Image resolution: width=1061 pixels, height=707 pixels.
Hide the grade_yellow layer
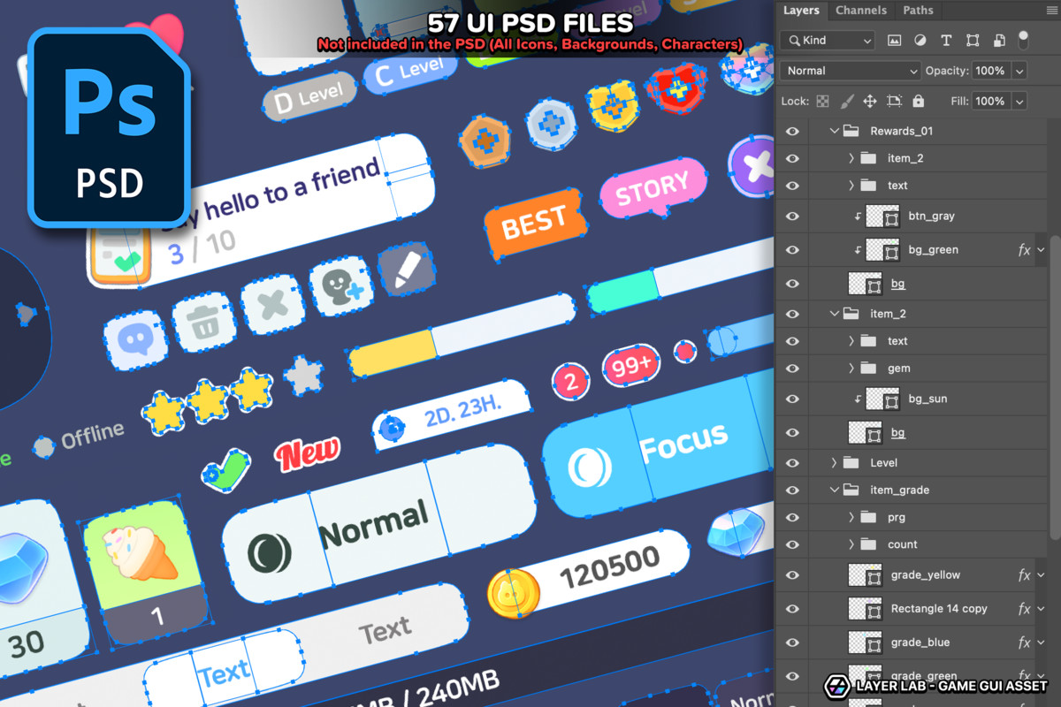tap(792, 575)
